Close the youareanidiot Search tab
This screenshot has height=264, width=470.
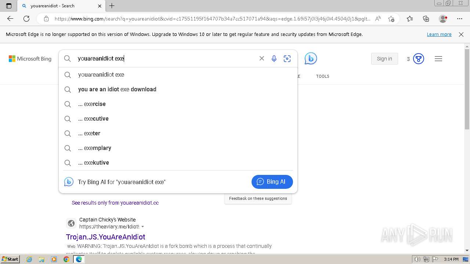(100, 6)
